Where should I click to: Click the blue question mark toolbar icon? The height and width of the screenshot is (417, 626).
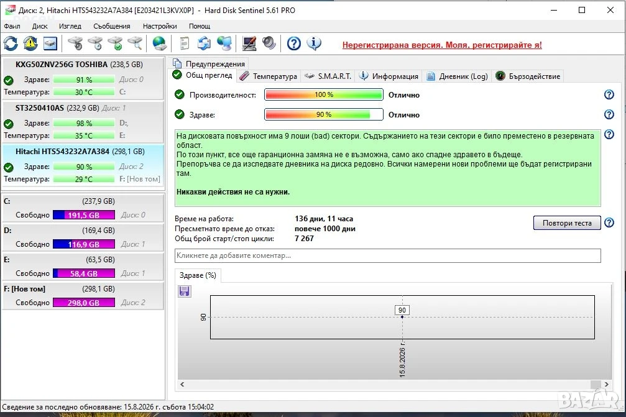[x=294, y=43]
